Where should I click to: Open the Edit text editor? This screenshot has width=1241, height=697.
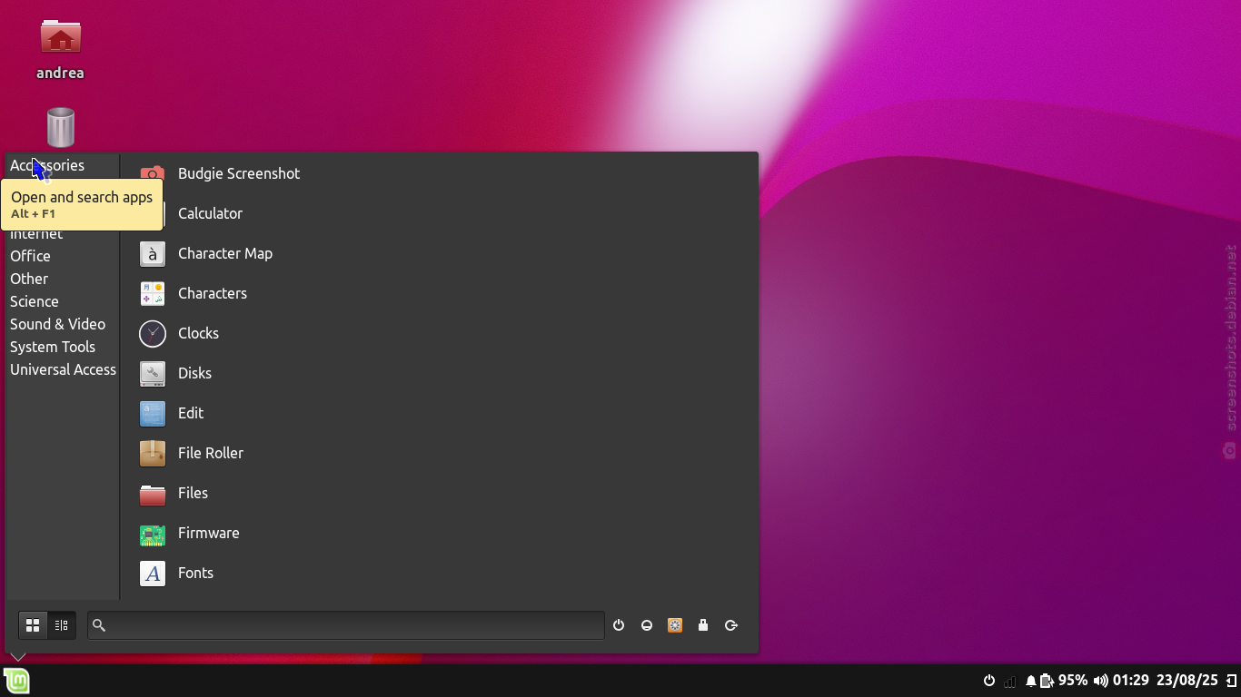pyautogui.click(x=440, y=413)
